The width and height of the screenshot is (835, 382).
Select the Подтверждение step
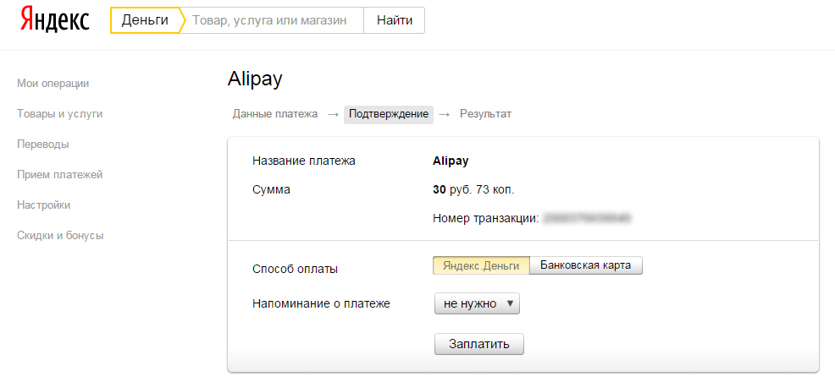[x=389, y=114]
